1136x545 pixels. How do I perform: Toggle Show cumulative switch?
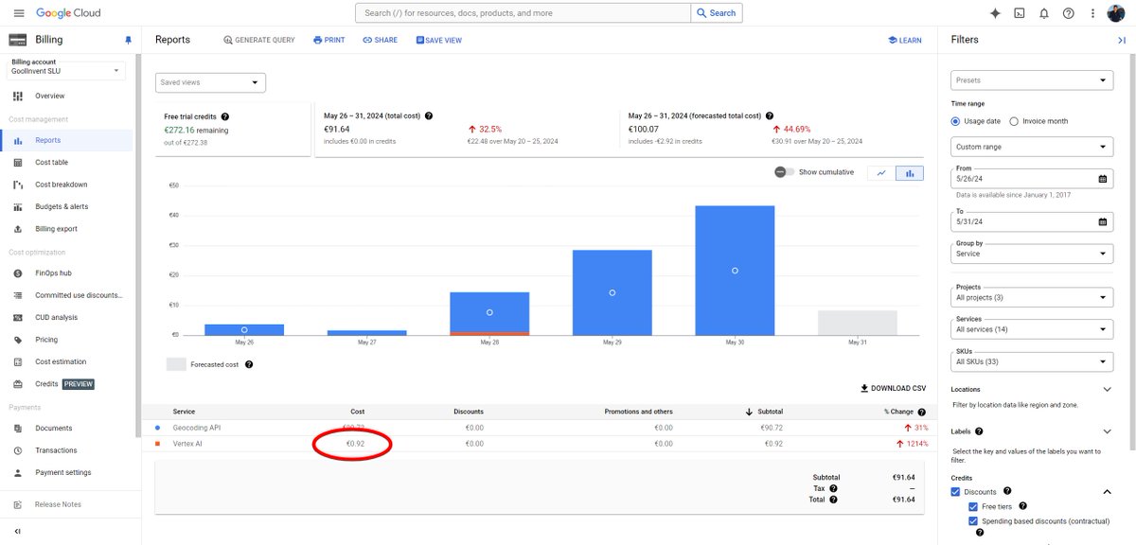click(784, 172)
